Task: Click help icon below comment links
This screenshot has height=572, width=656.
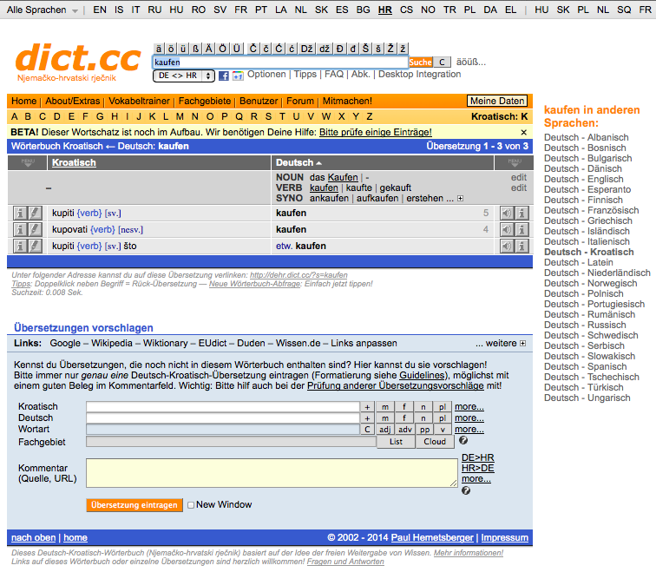Action: tap(466, 490)
